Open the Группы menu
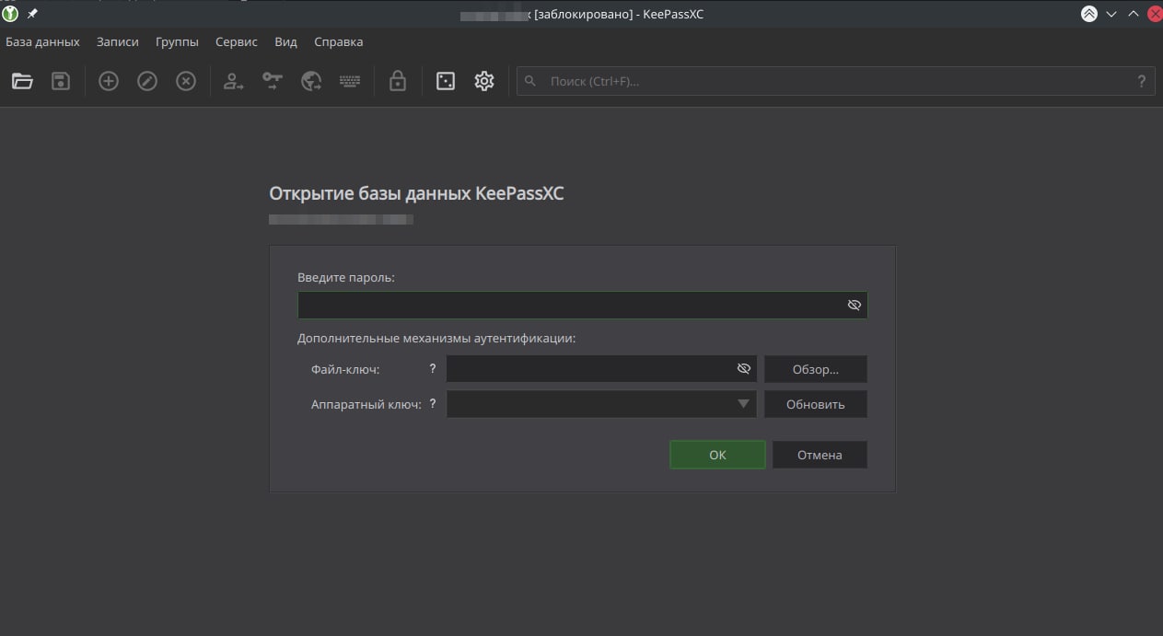The width and height of the screenshot is (1163, 636). (177, 41)
